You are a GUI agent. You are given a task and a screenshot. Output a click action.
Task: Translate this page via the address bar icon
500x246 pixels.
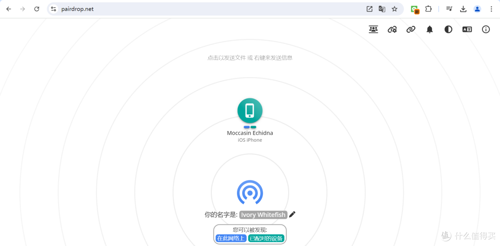(381, 9)
